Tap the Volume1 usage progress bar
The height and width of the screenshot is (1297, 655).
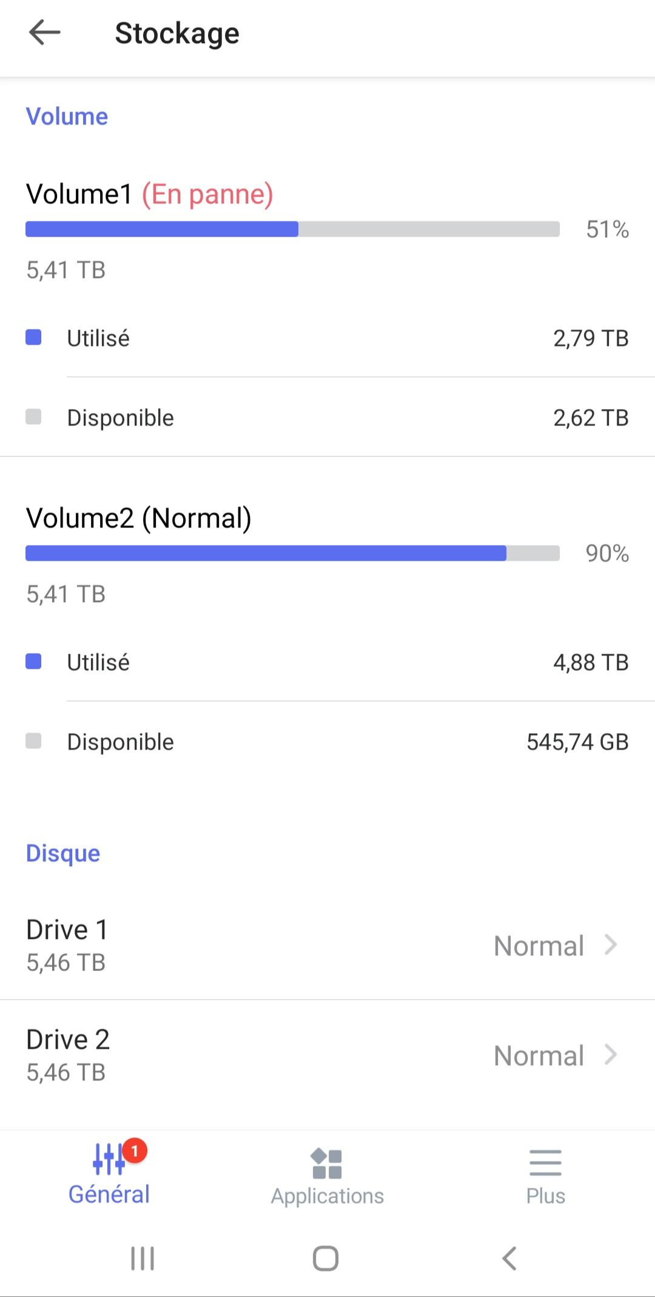[292, 229]
